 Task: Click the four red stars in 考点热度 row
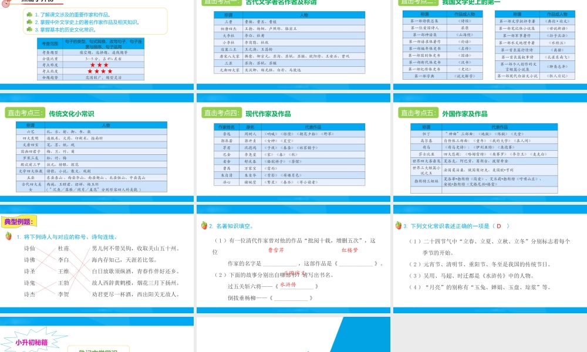tap(100, 71)
